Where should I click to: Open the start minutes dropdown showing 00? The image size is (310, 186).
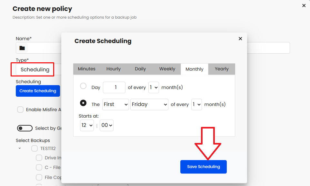107,125
